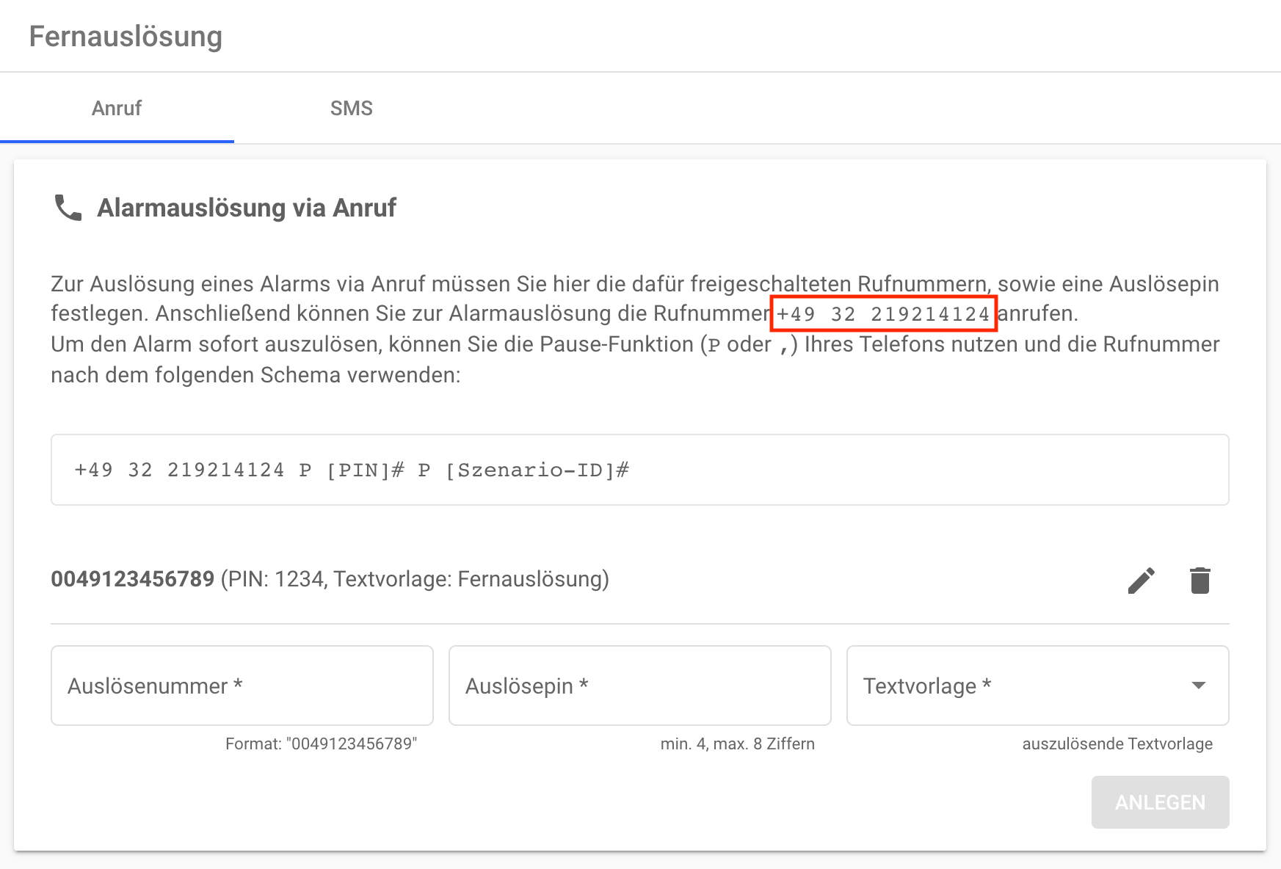Click the "min. 4, max. 8 Ziffern" hint
Image resolution: width=1281 pixels, height=869 pixels.
click(737, 743)
